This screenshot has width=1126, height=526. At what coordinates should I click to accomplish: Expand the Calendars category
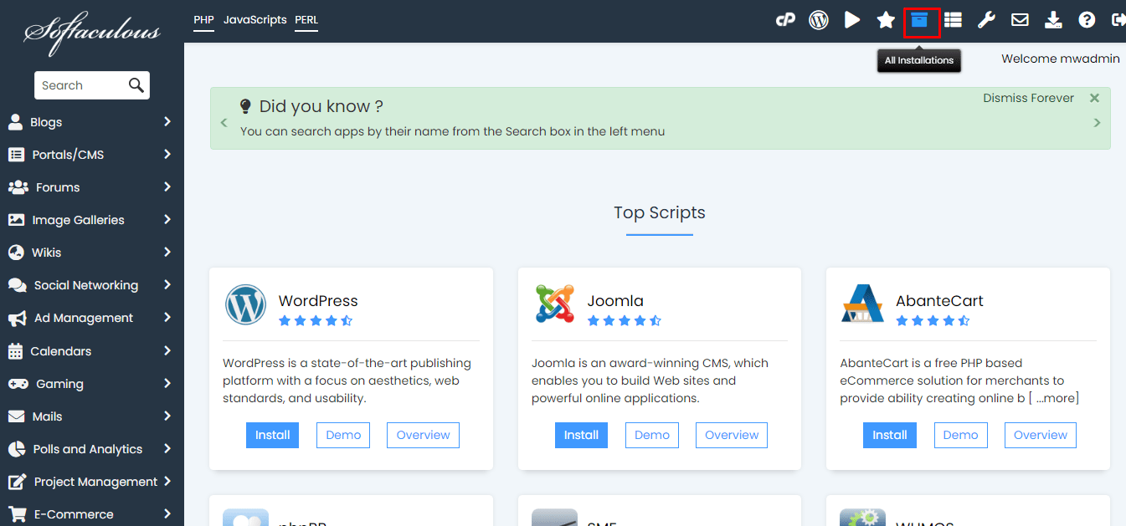coord(167,351)
